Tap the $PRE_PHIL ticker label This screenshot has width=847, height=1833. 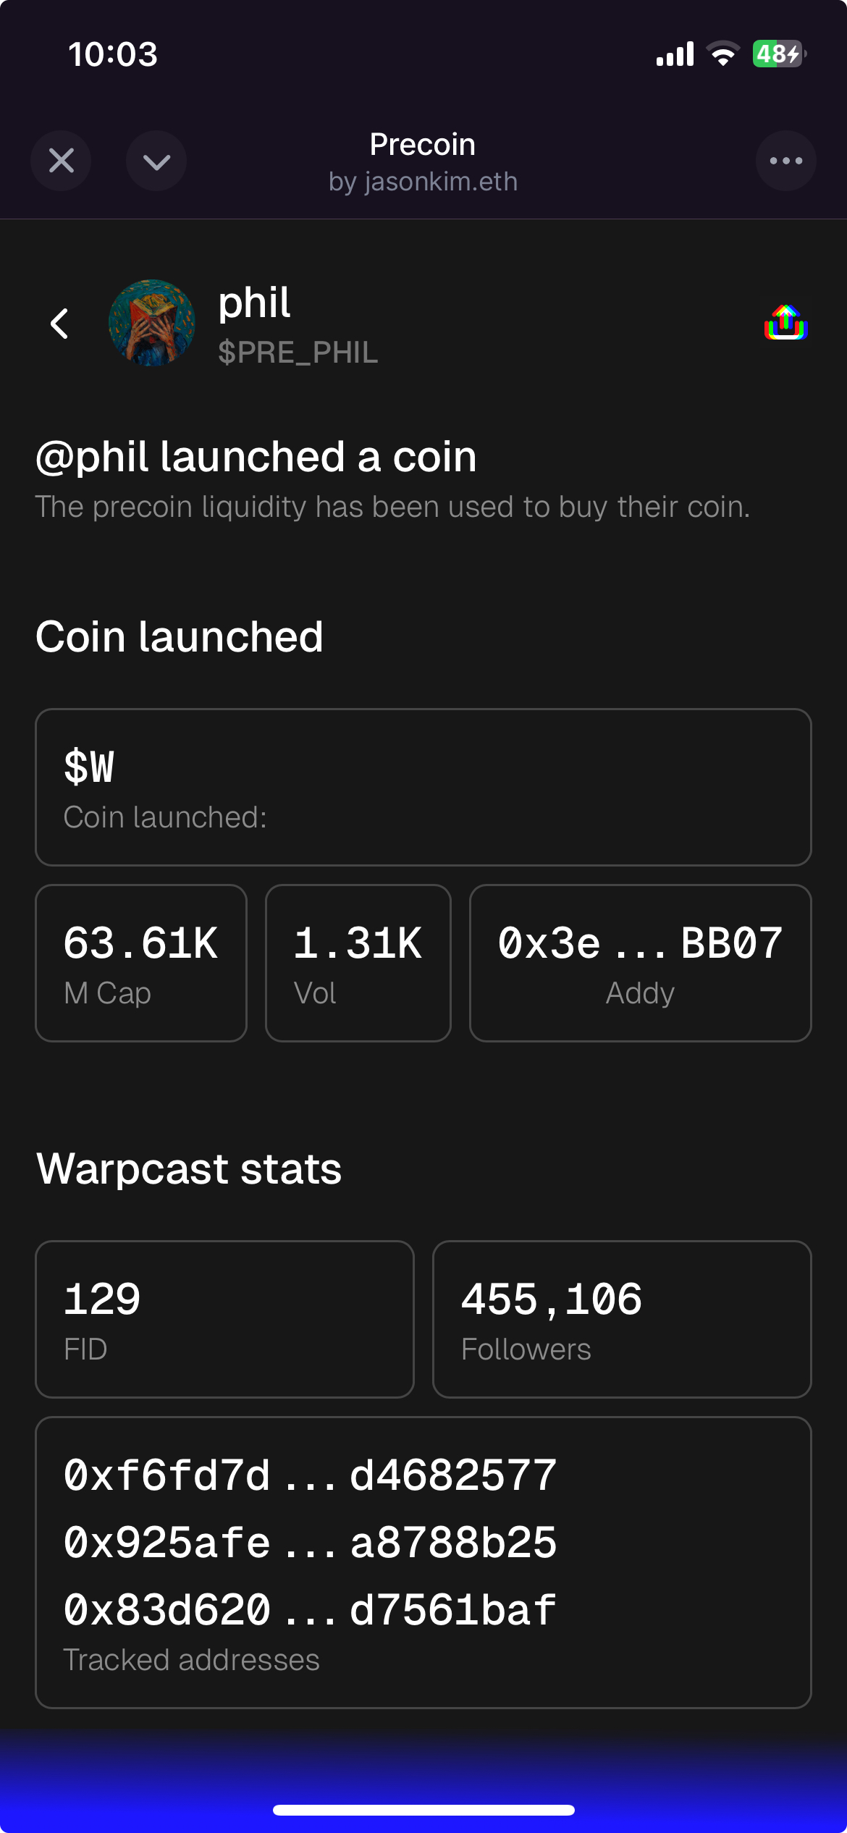tap(298, 353)
